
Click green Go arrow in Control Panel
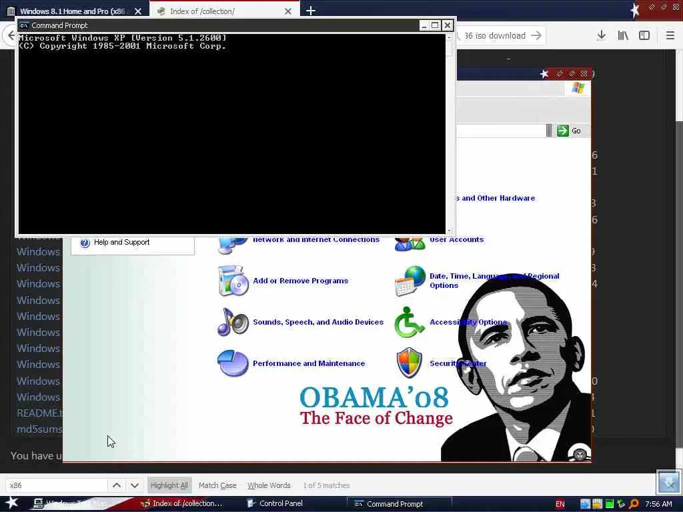coord(562,131)
